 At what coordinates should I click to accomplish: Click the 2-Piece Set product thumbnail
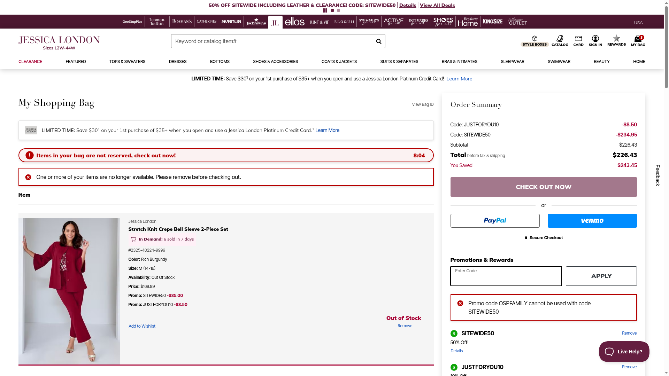tap(69, 291)
